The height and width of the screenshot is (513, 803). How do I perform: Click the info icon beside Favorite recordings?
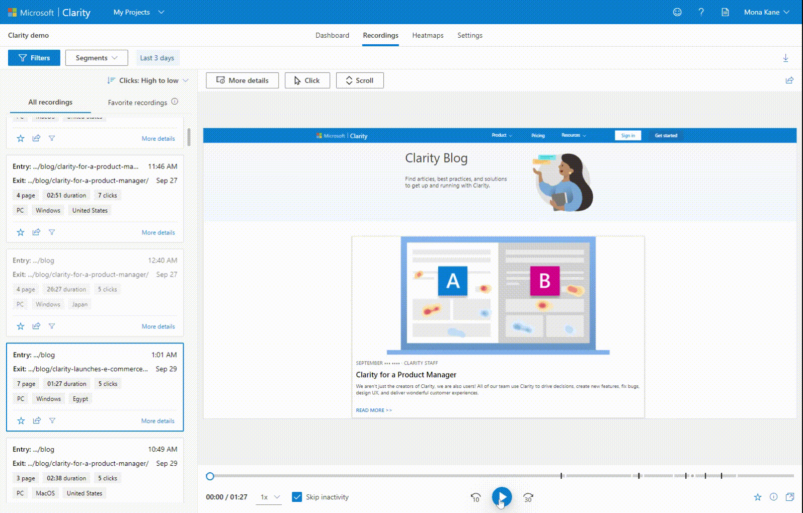pyautogui.click(x=175, y=102)
